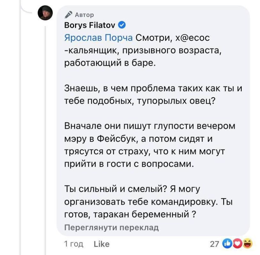The width and height of the screenshot is (260, 255).
Task: Open Borys Filatov's profile picture
Action: [x=45, y=13]
